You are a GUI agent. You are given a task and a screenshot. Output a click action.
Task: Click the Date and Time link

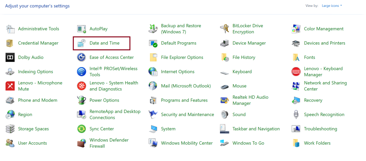pos(105,43)
